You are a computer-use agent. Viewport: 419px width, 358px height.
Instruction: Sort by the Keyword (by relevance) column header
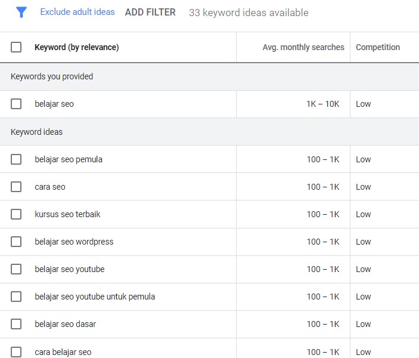(x=77, y=47)
